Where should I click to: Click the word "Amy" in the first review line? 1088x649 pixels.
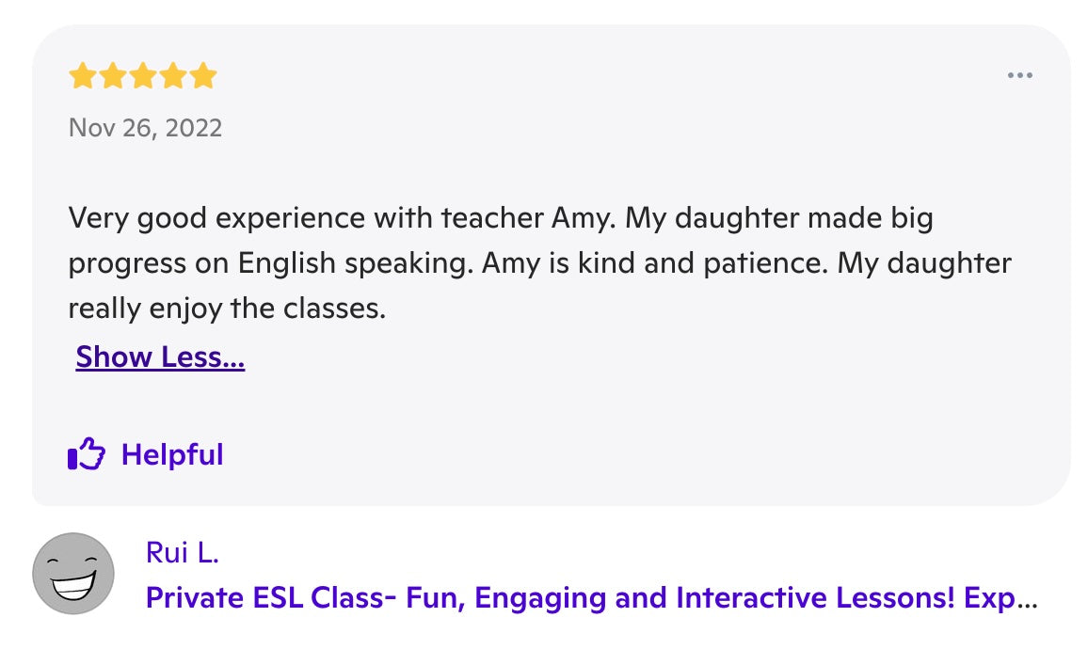click(573, 219)
